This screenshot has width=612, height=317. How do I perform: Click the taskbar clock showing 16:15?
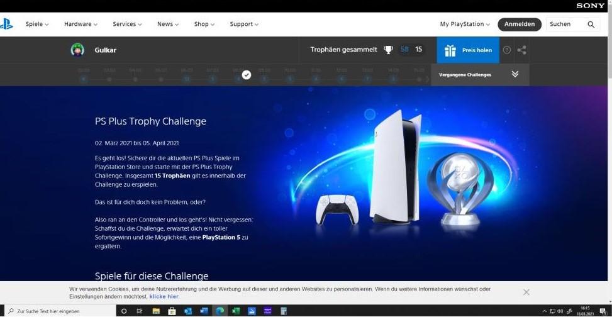coord(585,311)
